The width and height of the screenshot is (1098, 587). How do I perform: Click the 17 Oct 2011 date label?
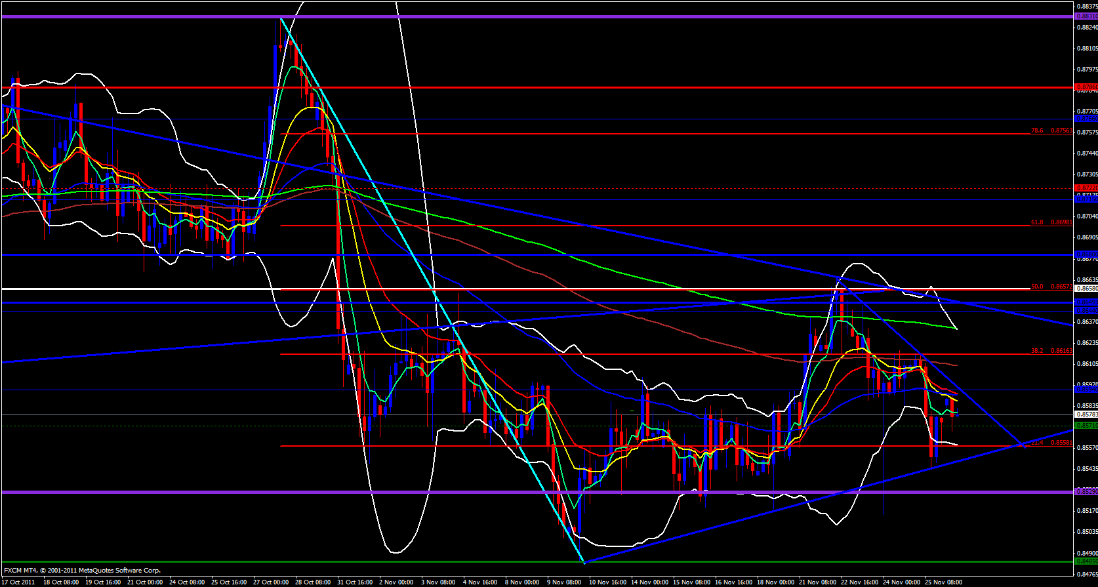coord(18,582)
